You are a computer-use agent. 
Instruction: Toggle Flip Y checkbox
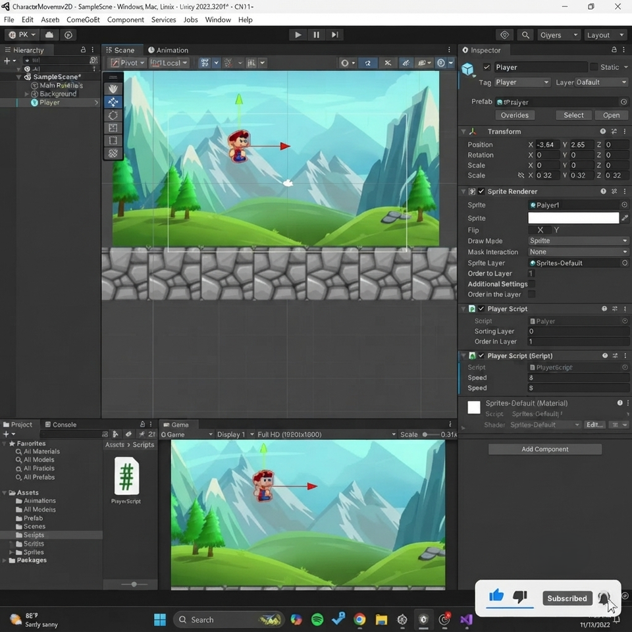[x=557, y=230]
